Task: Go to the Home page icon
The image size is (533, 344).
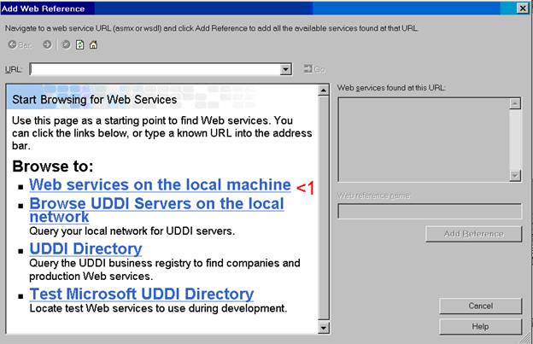Action: (93, 44)
